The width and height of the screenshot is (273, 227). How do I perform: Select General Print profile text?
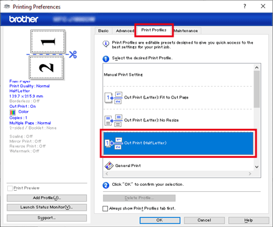tap(128, 166)
